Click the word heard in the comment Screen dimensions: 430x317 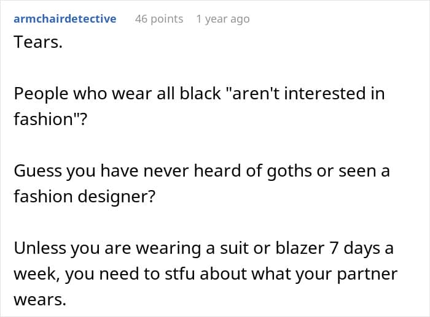(x=217, y=170)
